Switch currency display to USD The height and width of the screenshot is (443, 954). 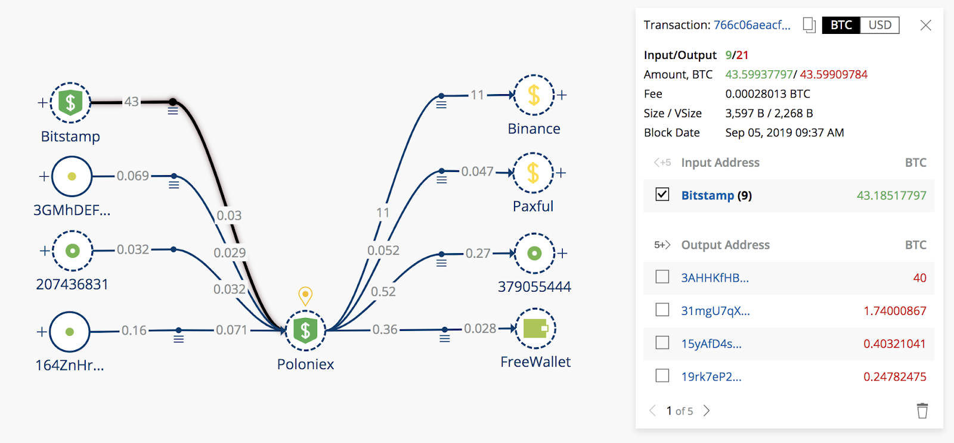[879, 25]
